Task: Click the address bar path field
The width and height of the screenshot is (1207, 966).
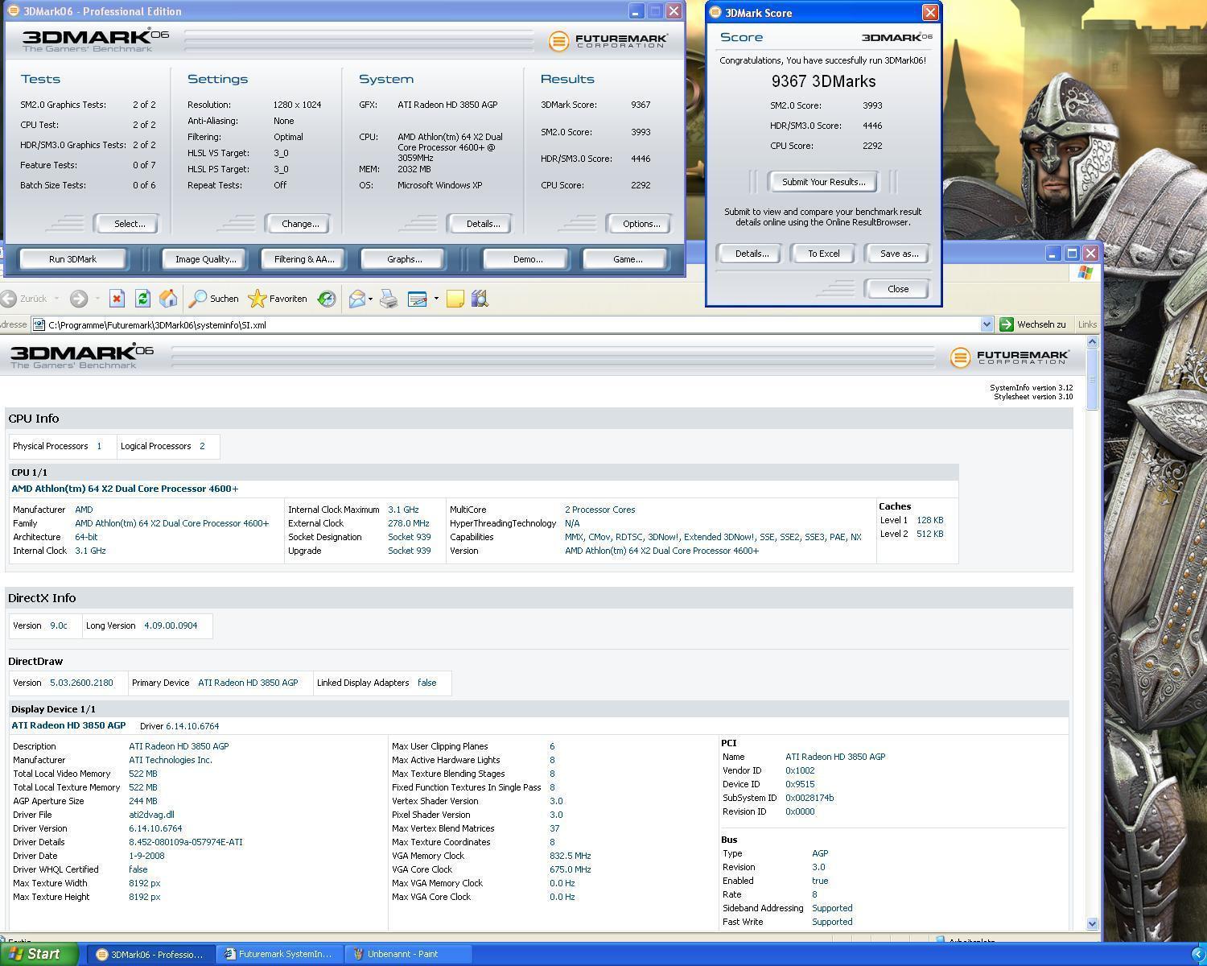Action: coord(512,324)
